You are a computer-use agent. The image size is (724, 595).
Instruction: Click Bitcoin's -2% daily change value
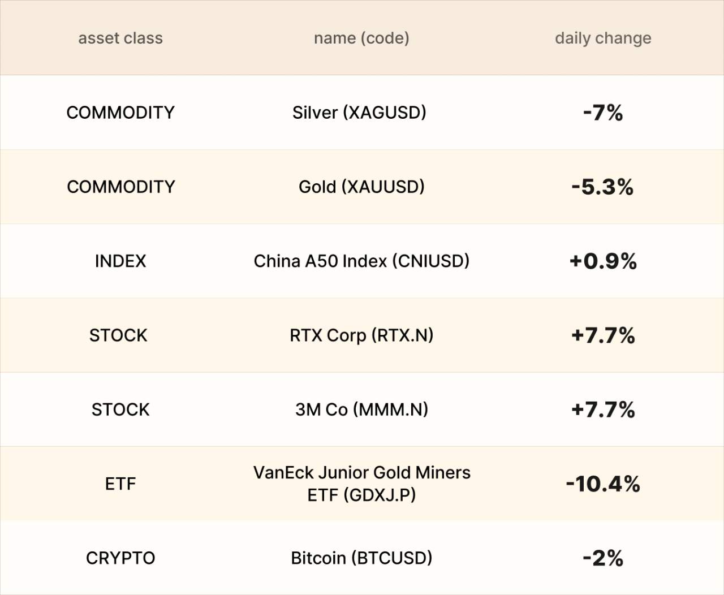coord(603,558)
